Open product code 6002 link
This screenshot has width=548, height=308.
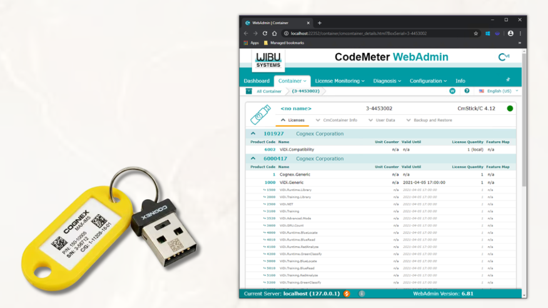pos(270,149)
